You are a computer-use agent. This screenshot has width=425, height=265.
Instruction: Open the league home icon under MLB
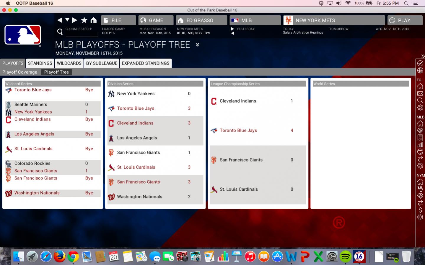[420, 124]
